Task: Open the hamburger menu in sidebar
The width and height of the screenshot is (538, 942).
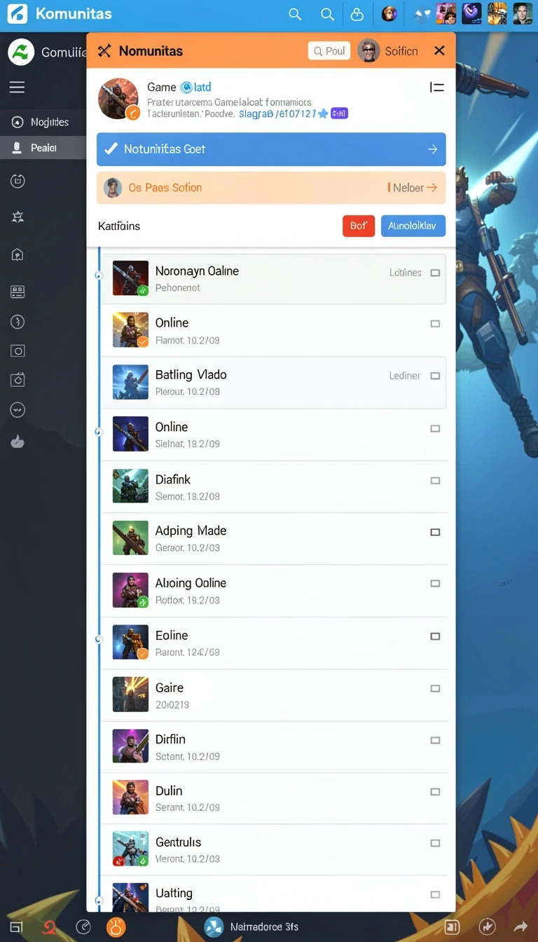Action: pos(17,88)
